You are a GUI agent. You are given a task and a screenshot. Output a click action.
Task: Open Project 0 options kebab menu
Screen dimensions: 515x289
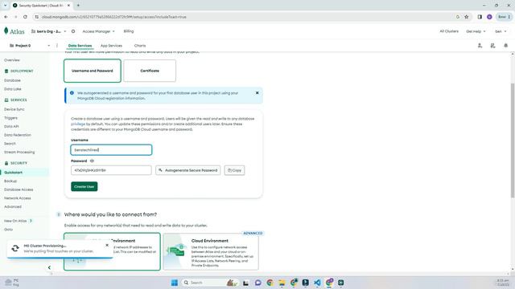coord(57,46)
